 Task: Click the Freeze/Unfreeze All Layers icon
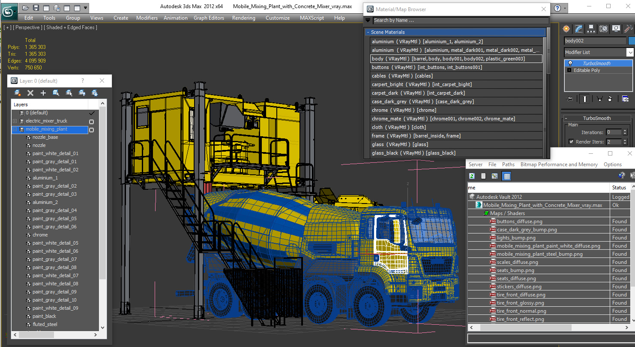[95, 93]
